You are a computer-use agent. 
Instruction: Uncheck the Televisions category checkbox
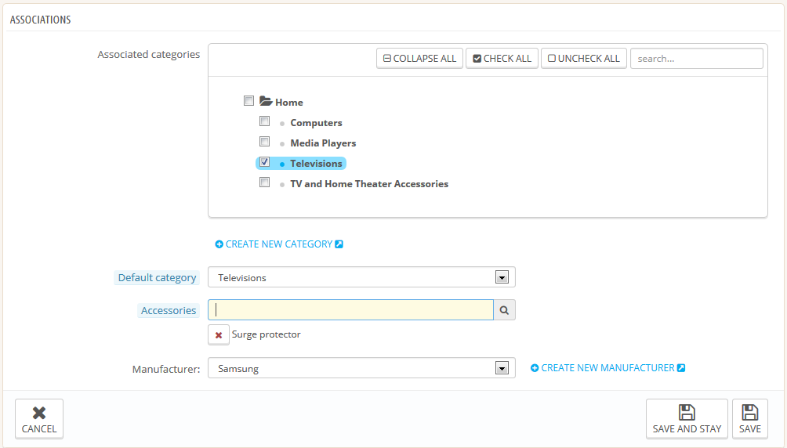click(x=265, y=163)
